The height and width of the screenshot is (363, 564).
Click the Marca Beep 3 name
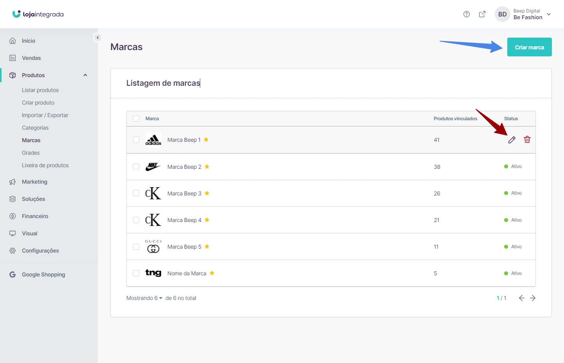coord(184,193)
